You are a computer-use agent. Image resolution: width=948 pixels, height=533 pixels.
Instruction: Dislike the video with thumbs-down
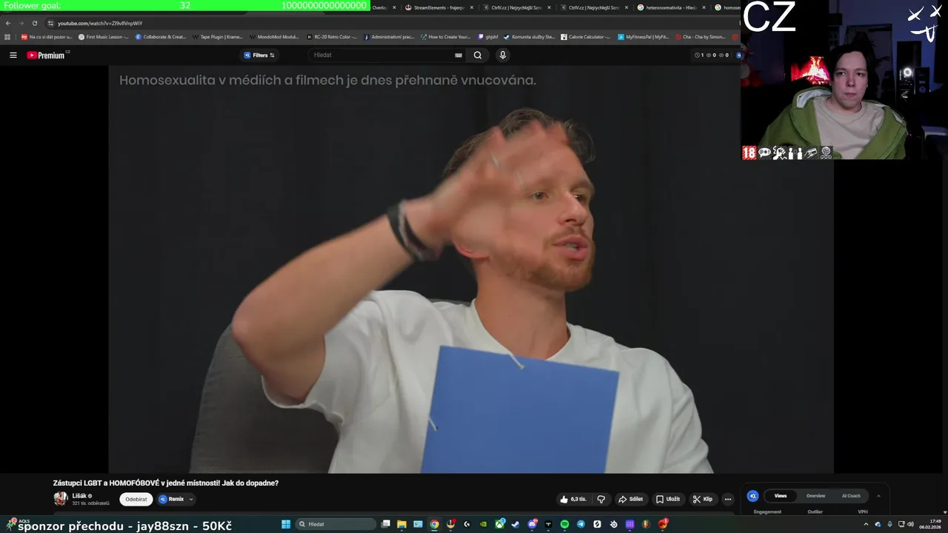click(x=601, y=499)
